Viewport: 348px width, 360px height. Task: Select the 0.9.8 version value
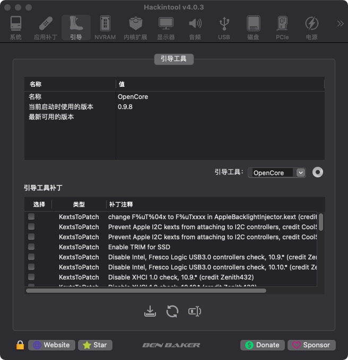pos(125,107)
